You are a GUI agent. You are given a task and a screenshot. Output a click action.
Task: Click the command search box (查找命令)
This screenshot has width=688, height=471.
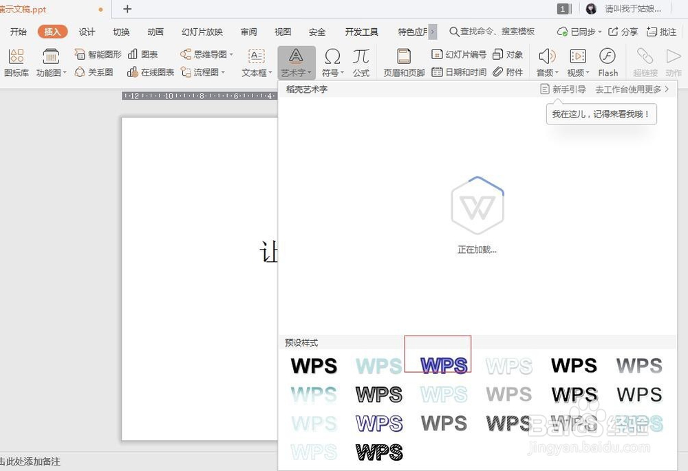coord(493,32)
